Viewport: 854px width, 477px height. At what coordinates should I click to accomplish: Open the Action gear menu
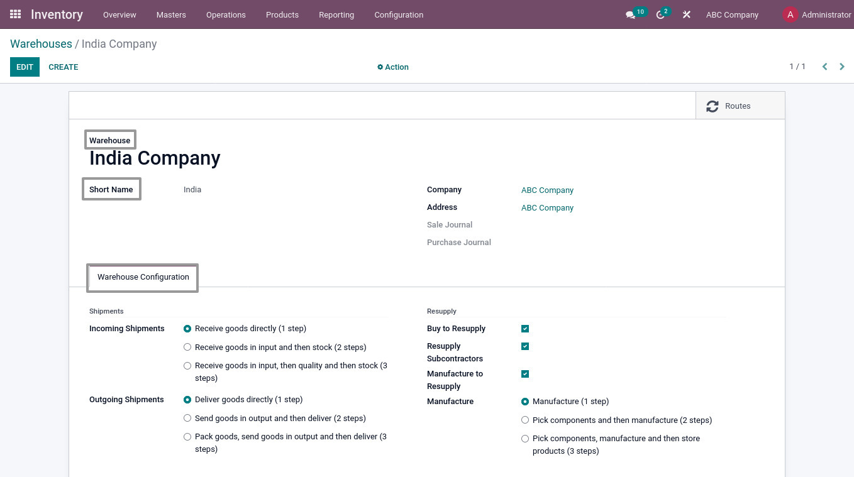click(x=392, y=67)
